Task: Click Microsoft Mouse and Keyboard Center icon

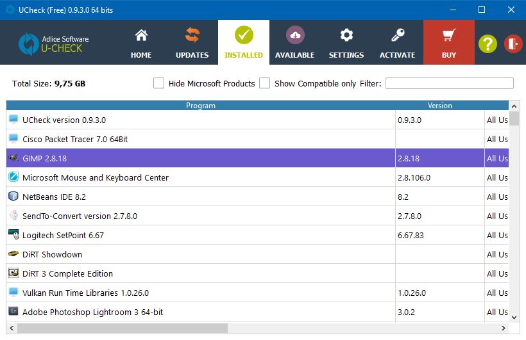Action: coord(13,177)
